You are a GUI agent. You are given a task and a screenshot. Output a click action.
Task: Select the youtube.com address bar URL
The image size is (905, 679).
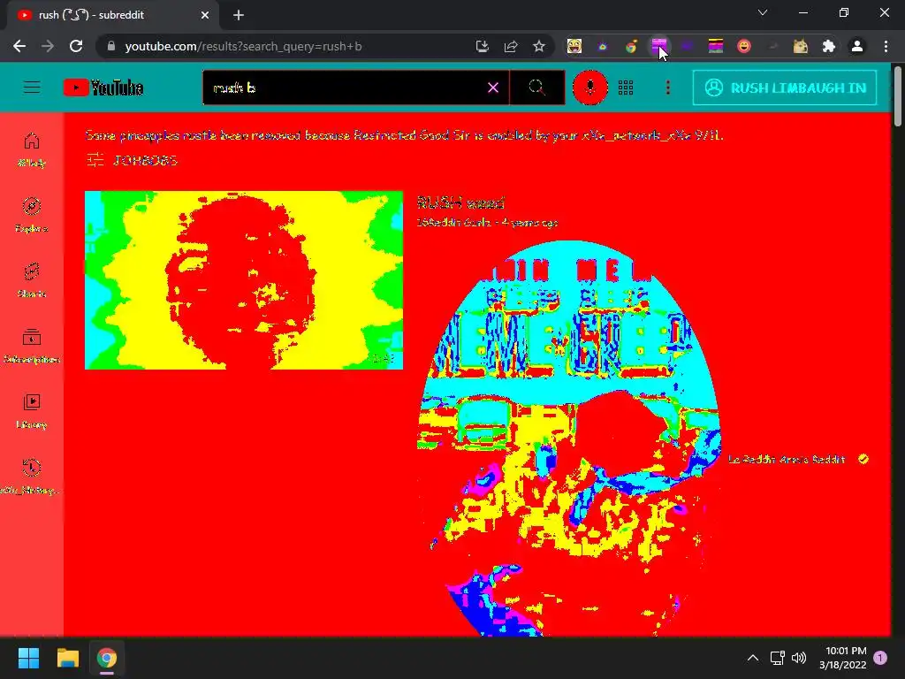click(244, 46)
